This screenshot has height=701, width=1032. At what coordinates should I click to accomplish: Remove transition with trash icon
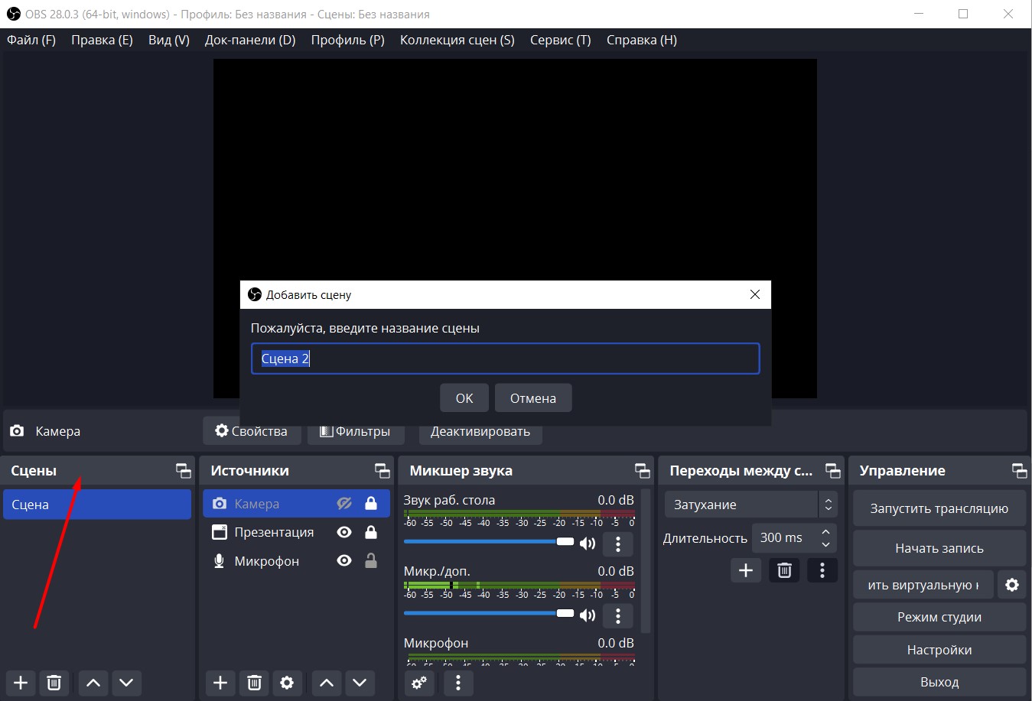pos(784,570)
